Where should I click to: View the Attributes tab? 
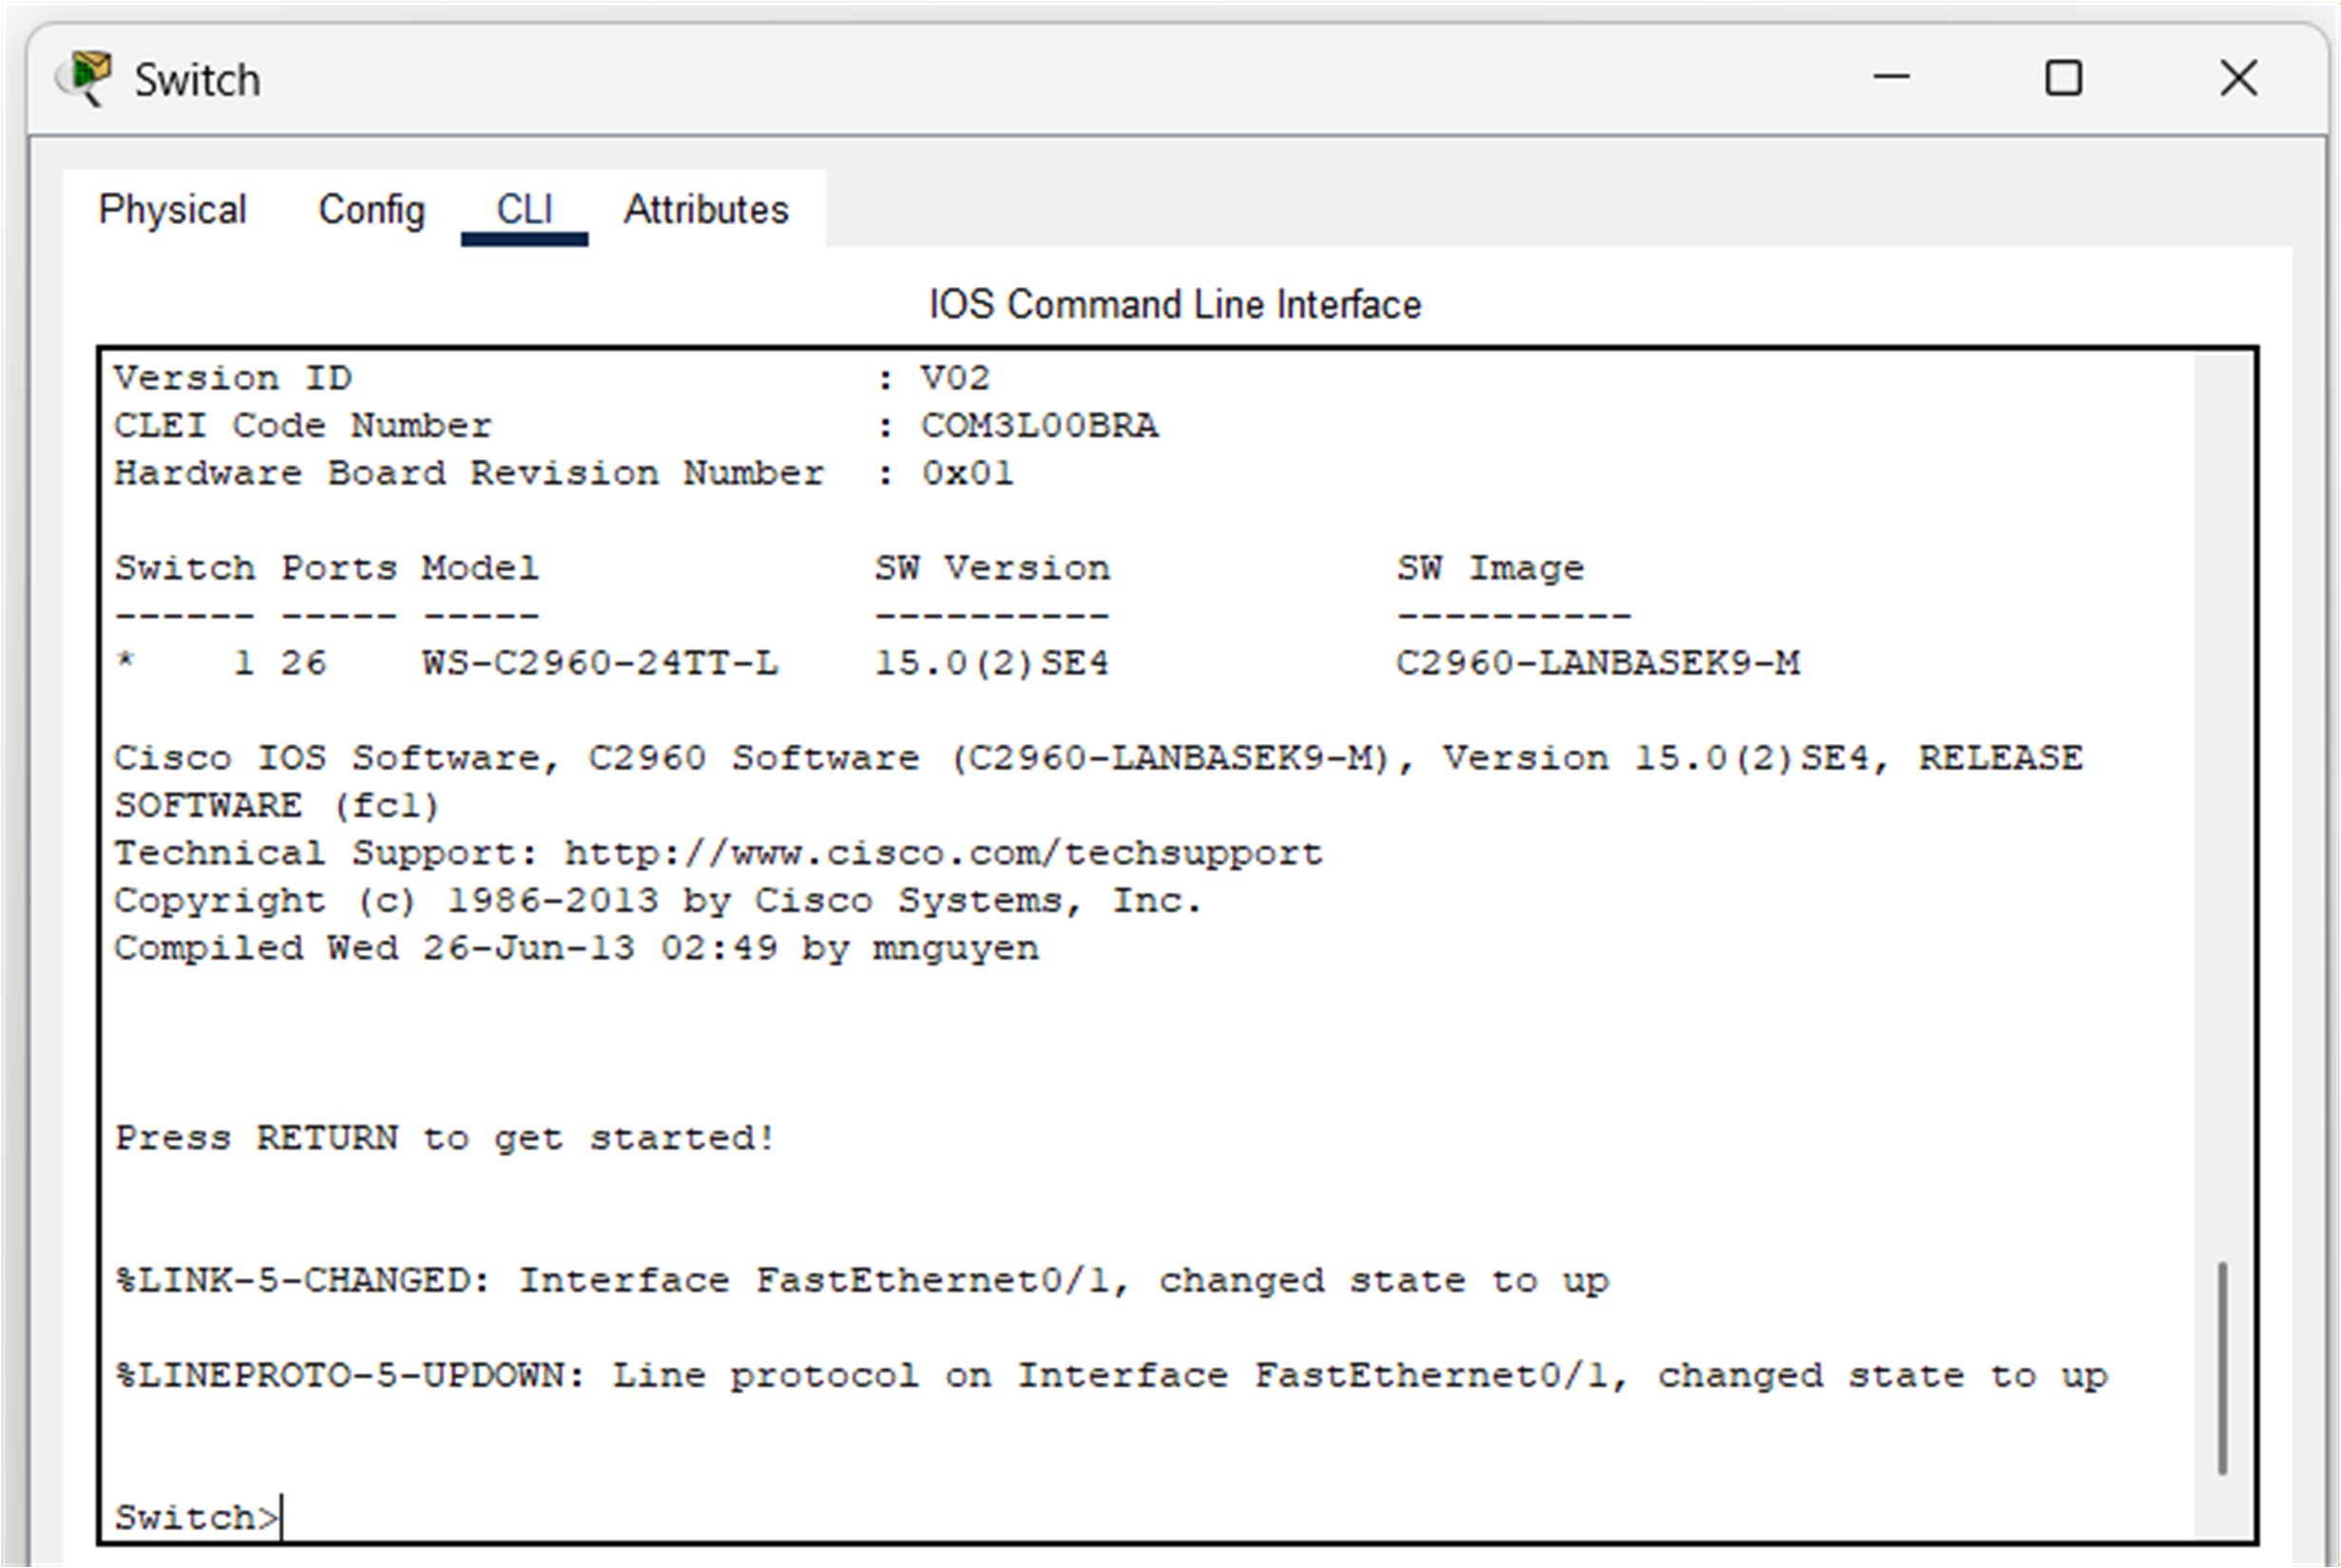(x=706, y=209)
